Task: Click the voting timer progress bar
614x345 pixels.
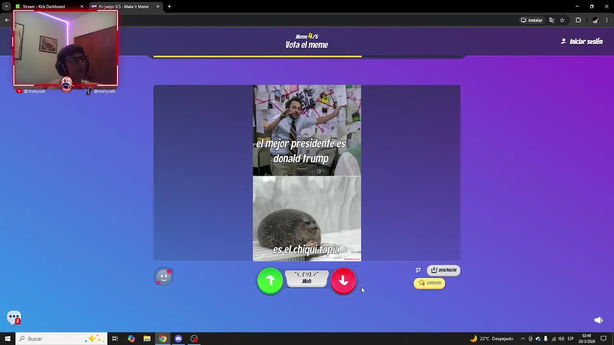Action: pyautogui.click(x=307, y=57)
